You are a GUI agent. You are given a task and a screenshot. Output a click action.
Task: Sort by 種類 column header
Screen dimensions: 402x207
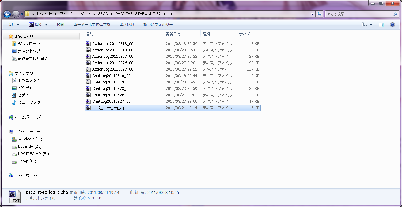219,34
